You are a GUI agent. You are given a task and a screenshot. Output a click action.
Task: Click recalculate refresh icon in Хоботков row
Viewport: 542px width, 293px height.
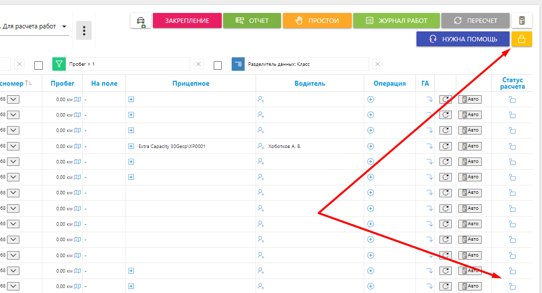(445, 146)
